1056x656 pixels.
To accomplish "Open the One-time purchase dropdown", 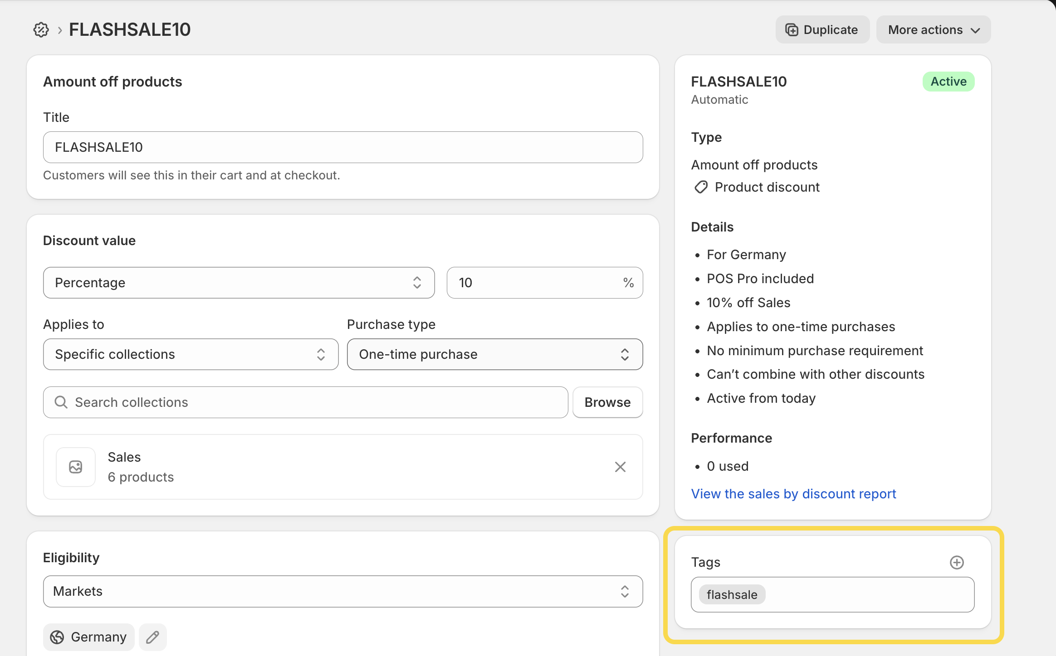I will point(495,354).
